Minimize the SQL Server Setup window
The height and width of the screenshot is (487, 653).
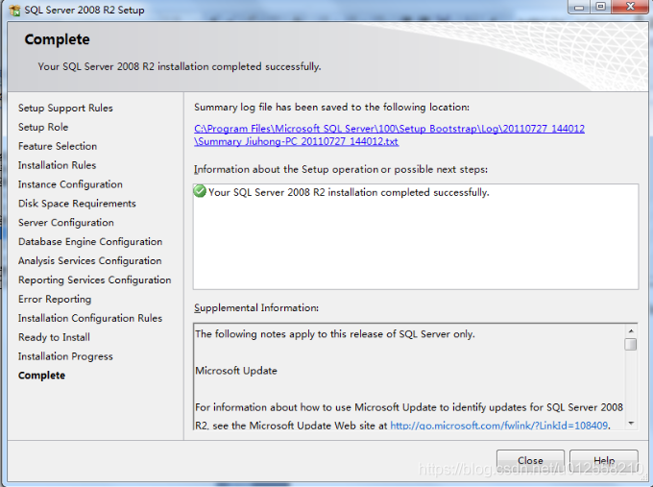pos(579,7)
